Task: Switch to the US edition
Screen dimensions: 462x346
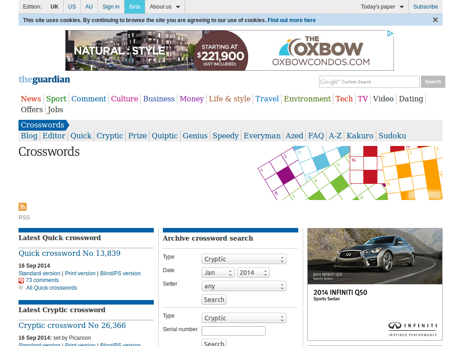Action: [x=72, y=7]
